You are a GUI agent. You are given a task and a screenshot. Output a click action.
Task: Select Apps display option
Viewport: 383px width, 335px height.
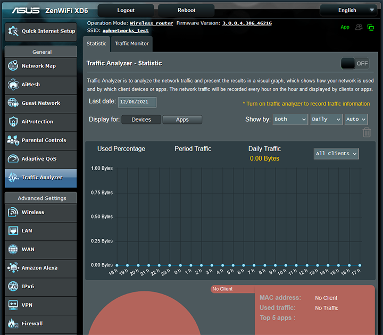tap(182, 120)
